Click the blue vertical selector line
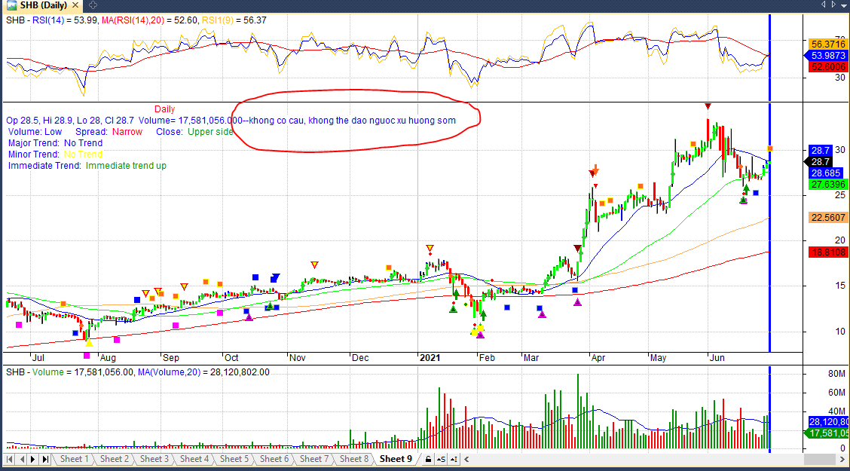This screenshot has width=850, height=471. pyautogui.click(x=769, y=226)
